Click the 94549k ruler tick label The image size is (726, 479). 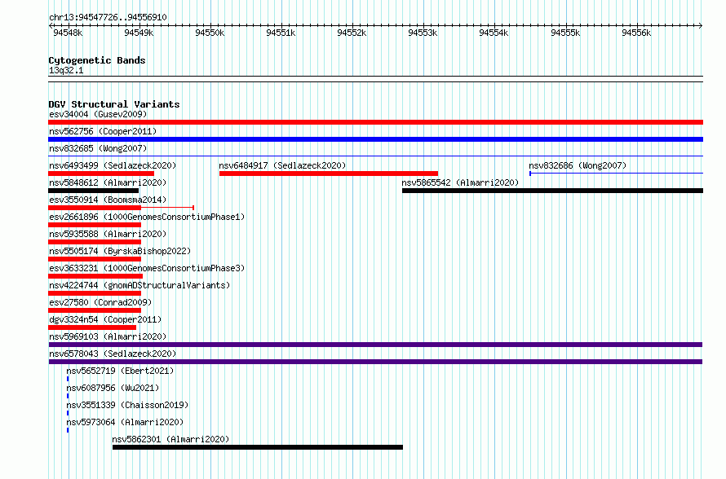139,33
